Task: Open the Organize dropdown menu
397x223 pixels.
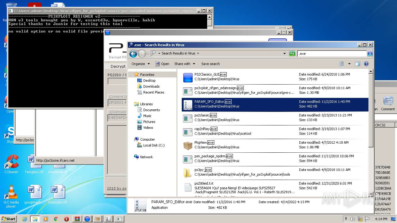Action: click(141, 64)
